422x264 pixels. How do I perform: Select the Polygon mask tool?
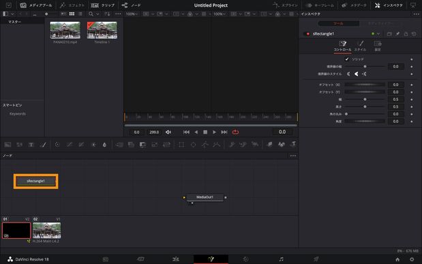[x=205, y=145]
